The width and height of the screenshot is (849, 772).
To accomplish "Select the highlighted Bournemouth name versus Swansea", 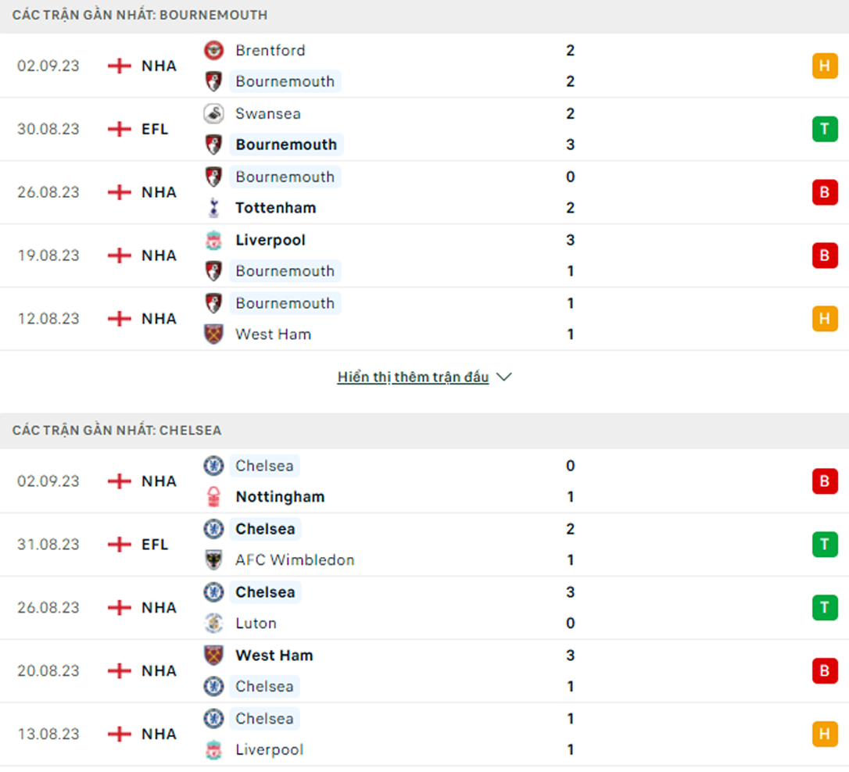I will (286, 145).
